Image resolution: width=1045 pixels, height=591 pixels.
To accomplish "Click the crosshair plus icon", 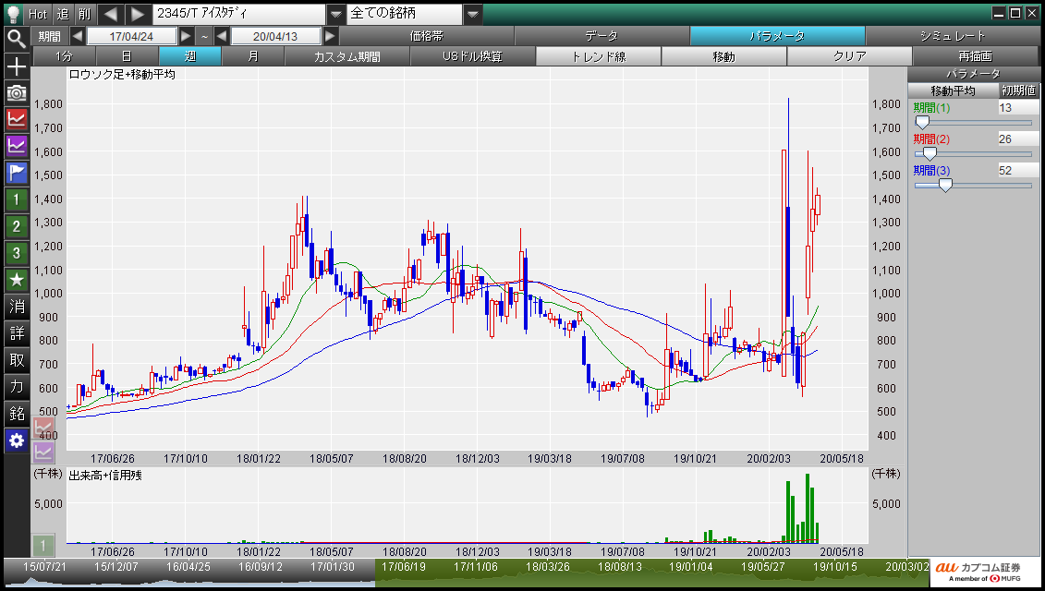I will click(x=17, y=66).
